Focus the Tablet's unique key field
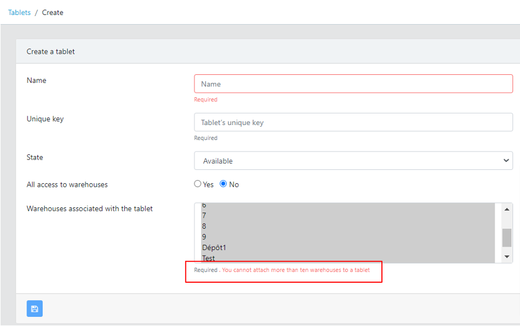The height and width of the screenshot is (326, 520). [353, 122]
